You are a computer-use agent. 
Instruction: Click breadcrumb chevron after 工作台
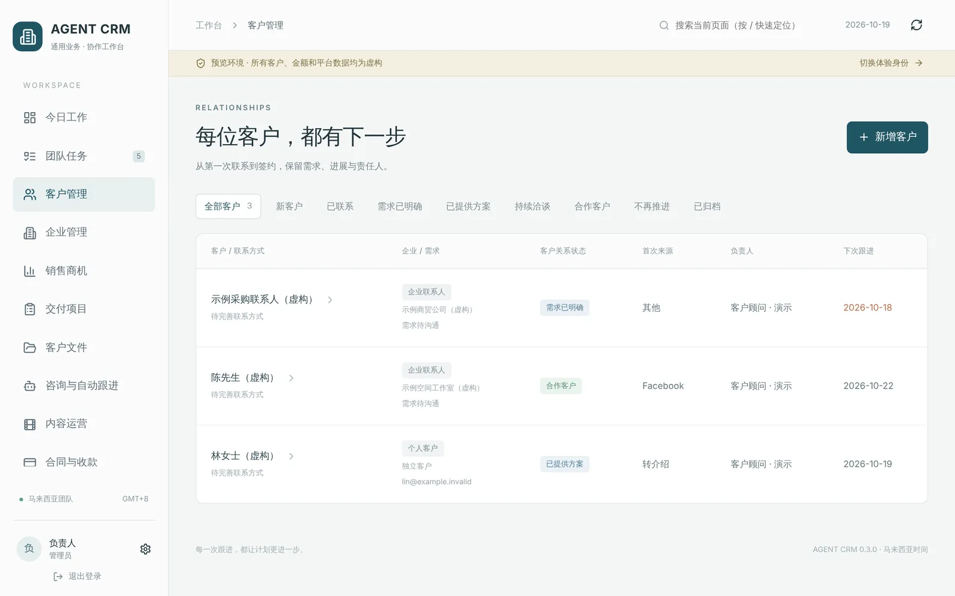click(235, 25)
